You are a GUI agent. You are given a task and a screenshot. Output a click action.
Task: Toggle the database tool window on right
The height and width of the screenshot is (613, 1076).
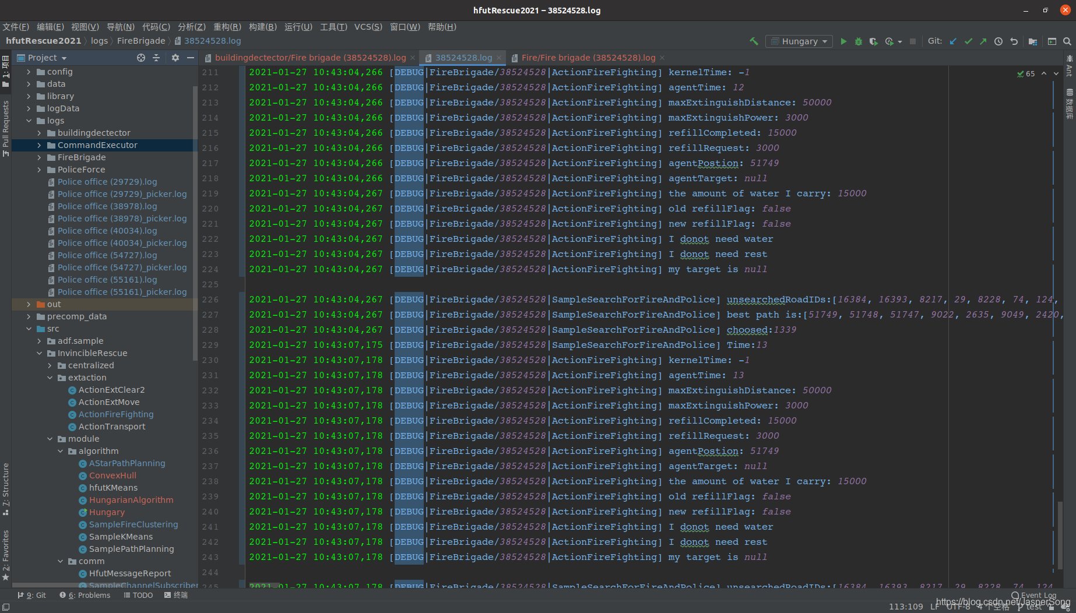tap(1070, 104)
